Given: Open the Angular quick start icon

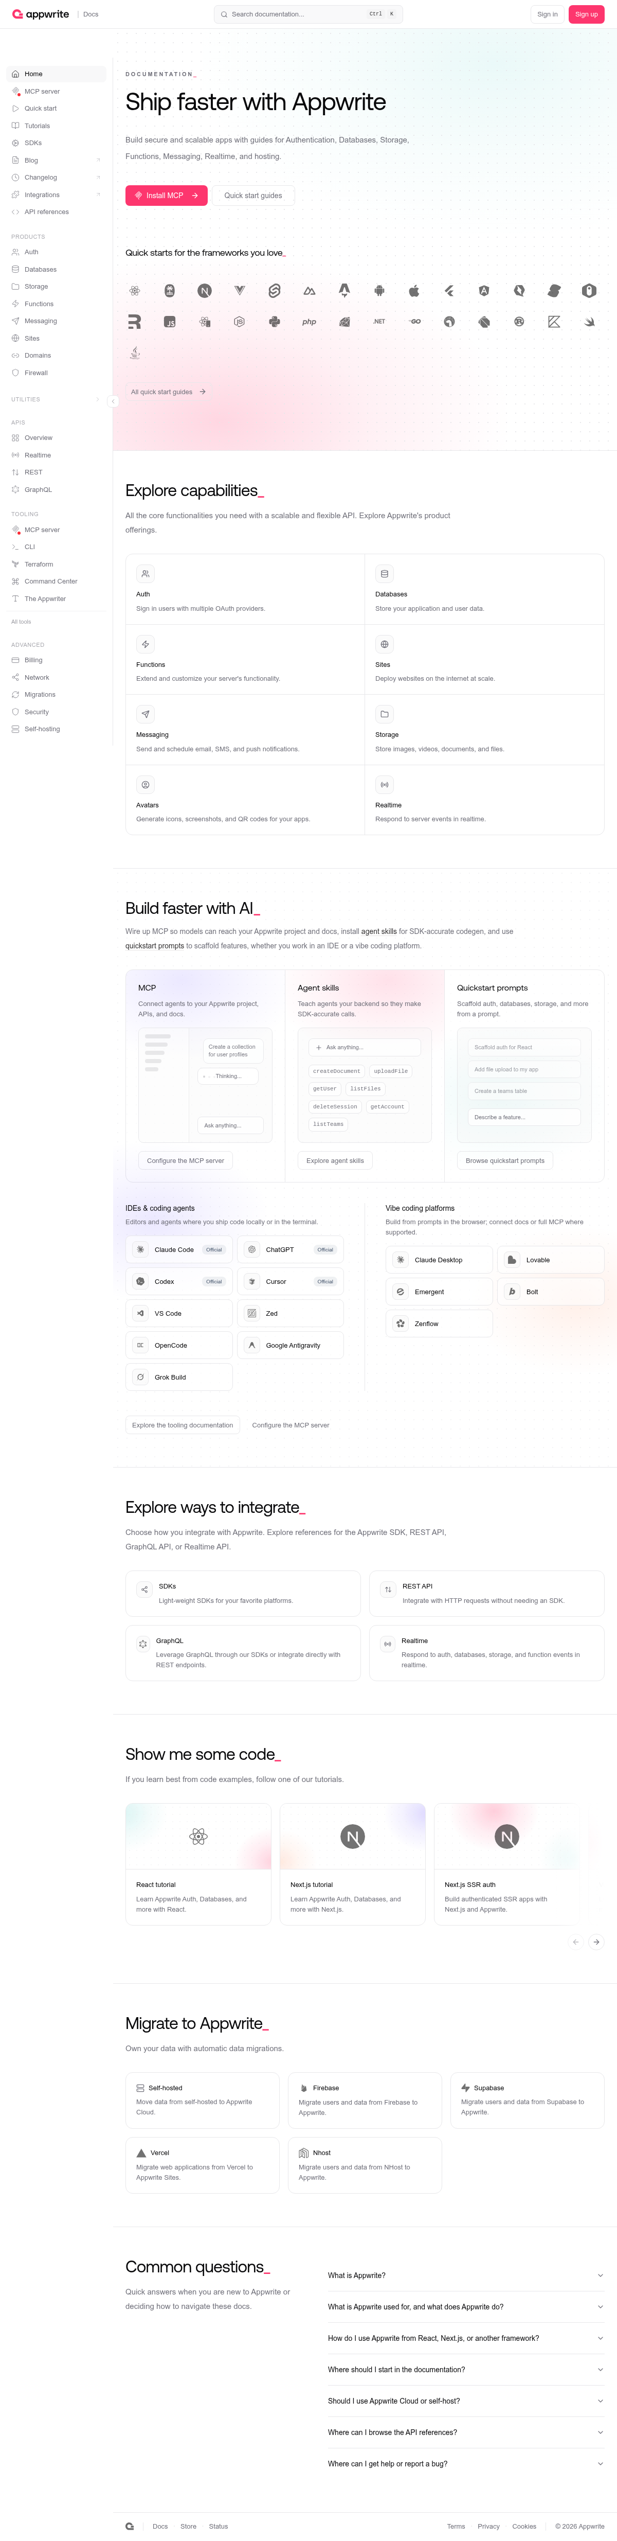Looking at the screenshot, I should tap(484, 291).
